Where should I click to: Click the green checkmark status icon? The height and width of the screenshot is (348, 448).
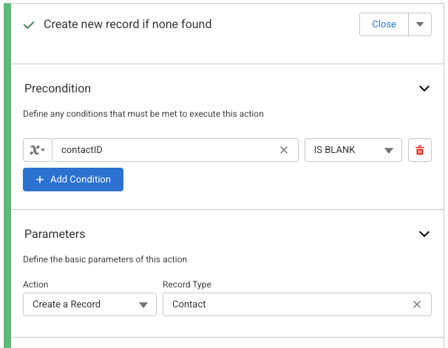click(30, 24)
